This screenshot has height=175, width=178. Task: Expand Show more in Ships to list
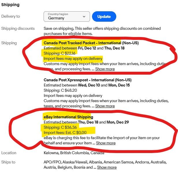coord(107,167)
